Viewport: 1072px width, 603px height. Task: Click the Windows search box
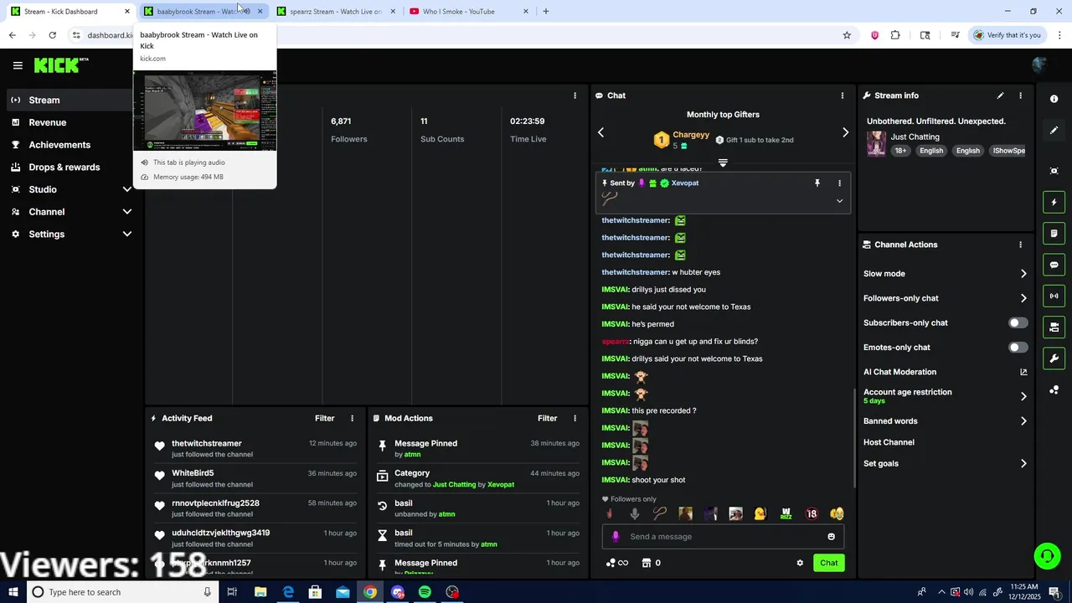pos(122,592)
